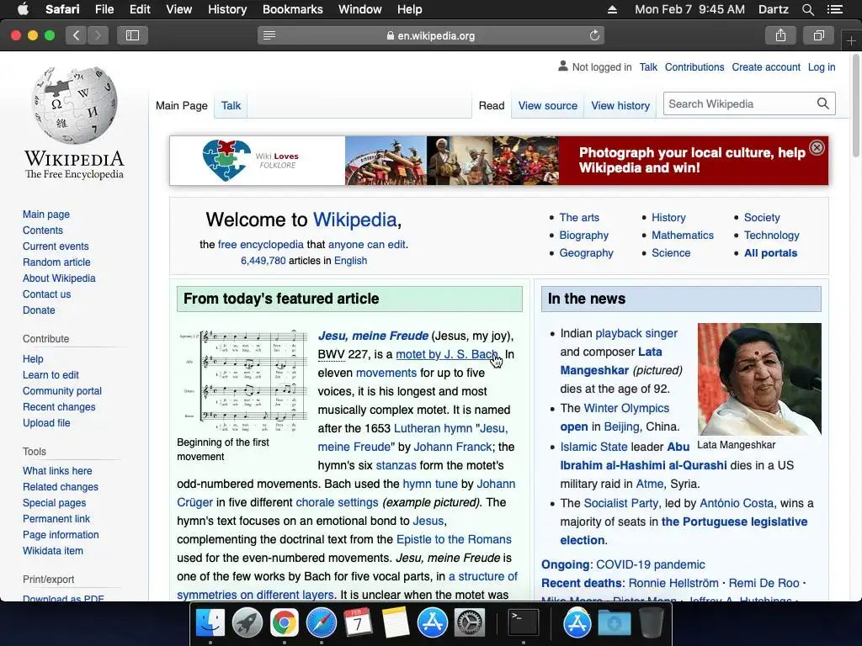Open Google Chrome from the Dock
Viewport: 862px width, 646px height.
[284, 623]
